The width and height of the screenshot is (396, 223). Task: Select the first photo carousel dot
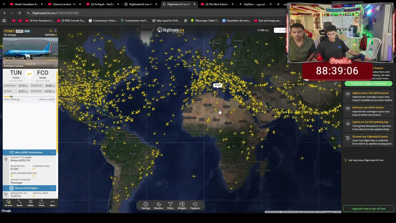pyautogui.click(x=26, y=64)
